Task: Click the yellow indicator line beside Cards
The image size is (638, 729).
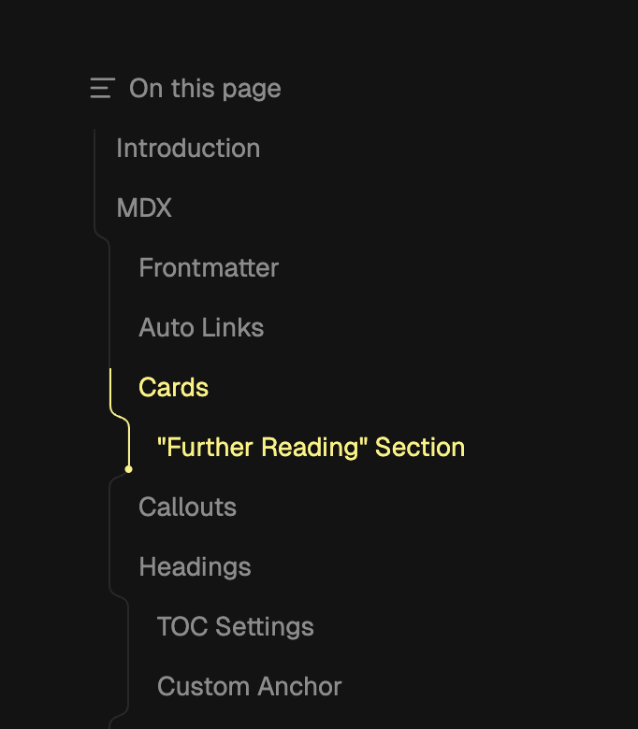Action: 110,388
